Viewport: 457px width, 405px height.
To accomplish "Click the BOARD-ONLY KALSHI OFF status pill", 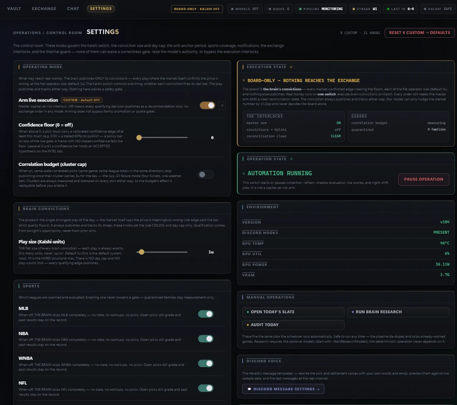I will pos(197,9).
